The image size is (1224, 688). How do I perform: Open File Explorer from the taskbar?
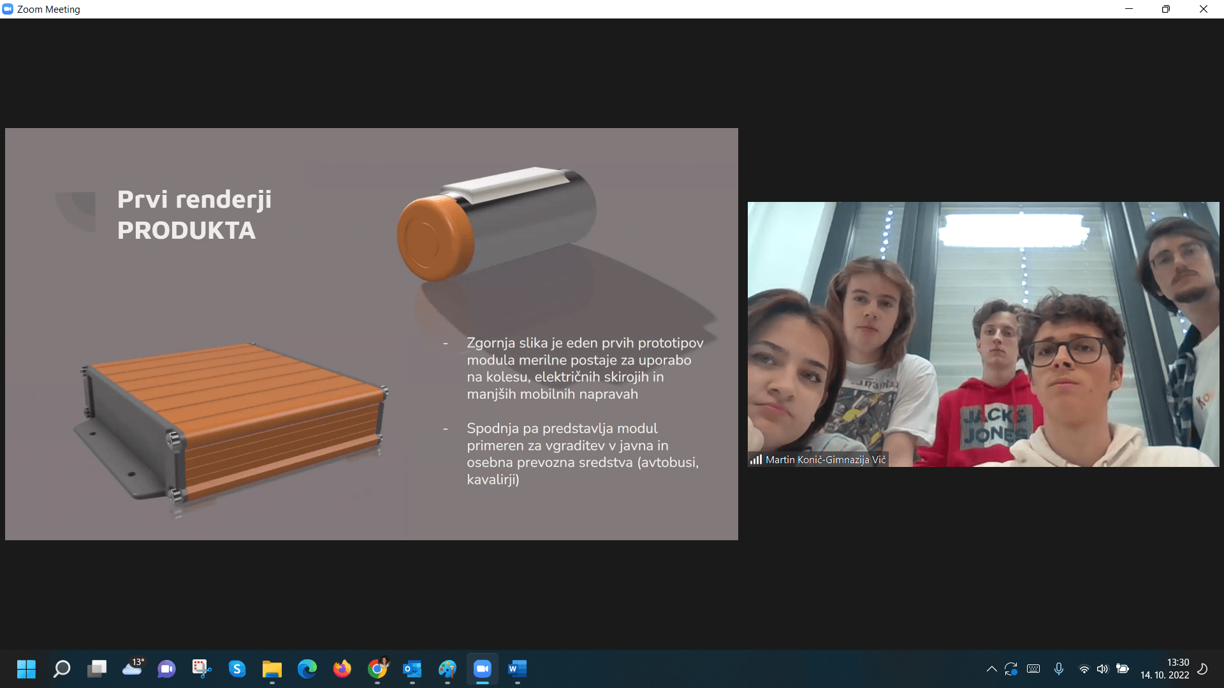(x=272, y=669)
